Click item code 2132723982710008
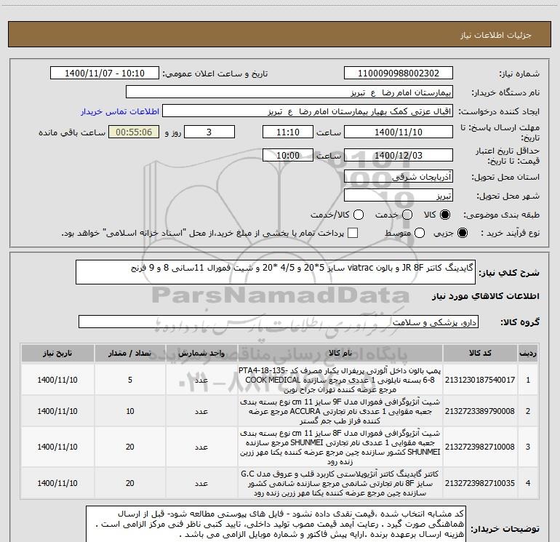Viewport: 560px width, 542px height. pyautogui.click(x=480, y=447)
